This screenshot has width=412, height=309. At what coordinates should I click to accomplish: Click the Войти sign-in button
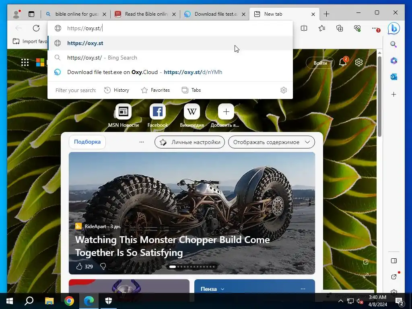click(320, 63)
